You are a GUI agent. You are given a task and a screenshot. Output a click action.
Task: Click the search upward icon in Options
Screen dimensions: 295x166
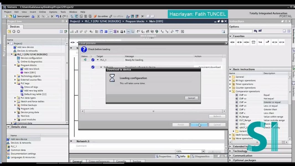[260, 31]
